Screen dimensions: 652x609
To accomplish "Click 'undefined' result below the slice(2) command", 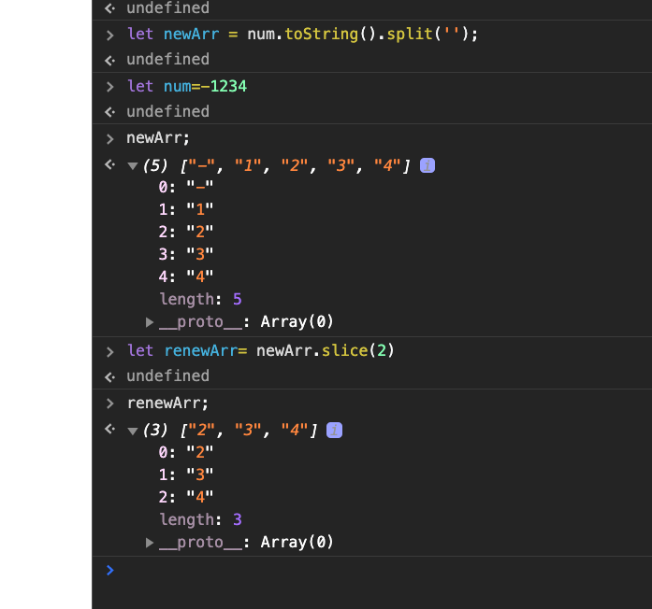I will [x=168, y=376].
